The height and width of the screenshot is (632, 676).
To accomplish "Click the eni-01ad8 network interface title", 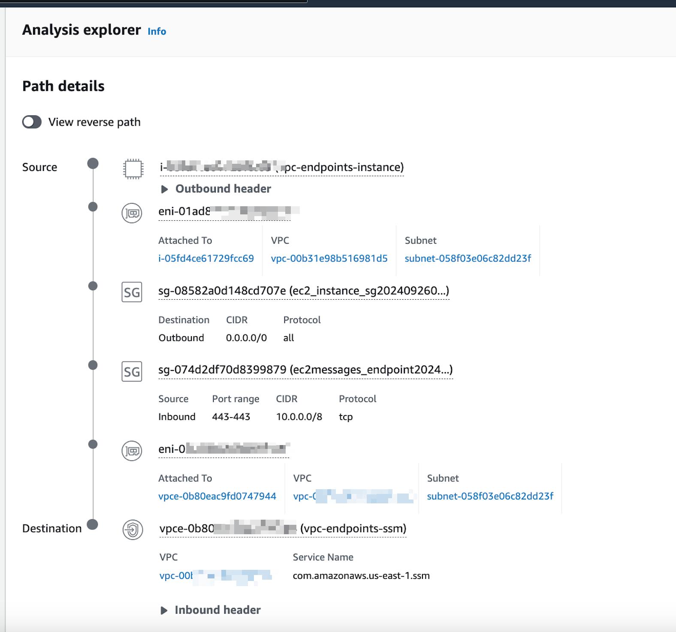I will point(224,211).
